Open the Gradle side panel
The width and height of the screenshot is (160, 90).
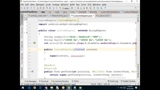point(138,18)
